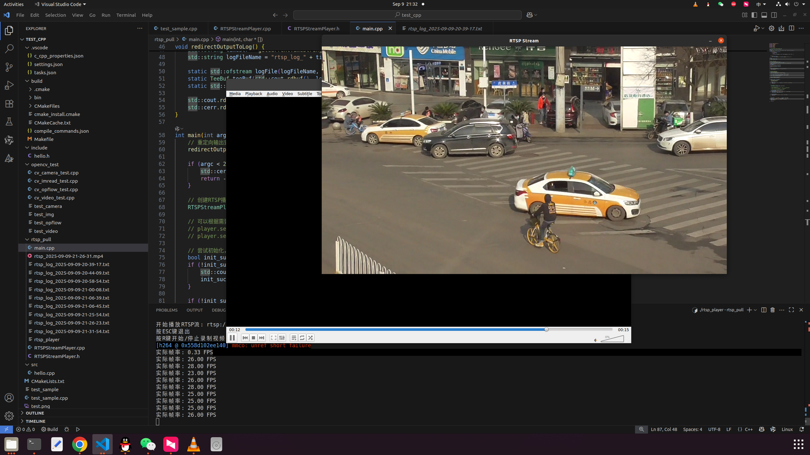Toggle the primary side bar layout button
This screenshot has width=810, height=455.
pyautogui.click(x=754, y=15)
